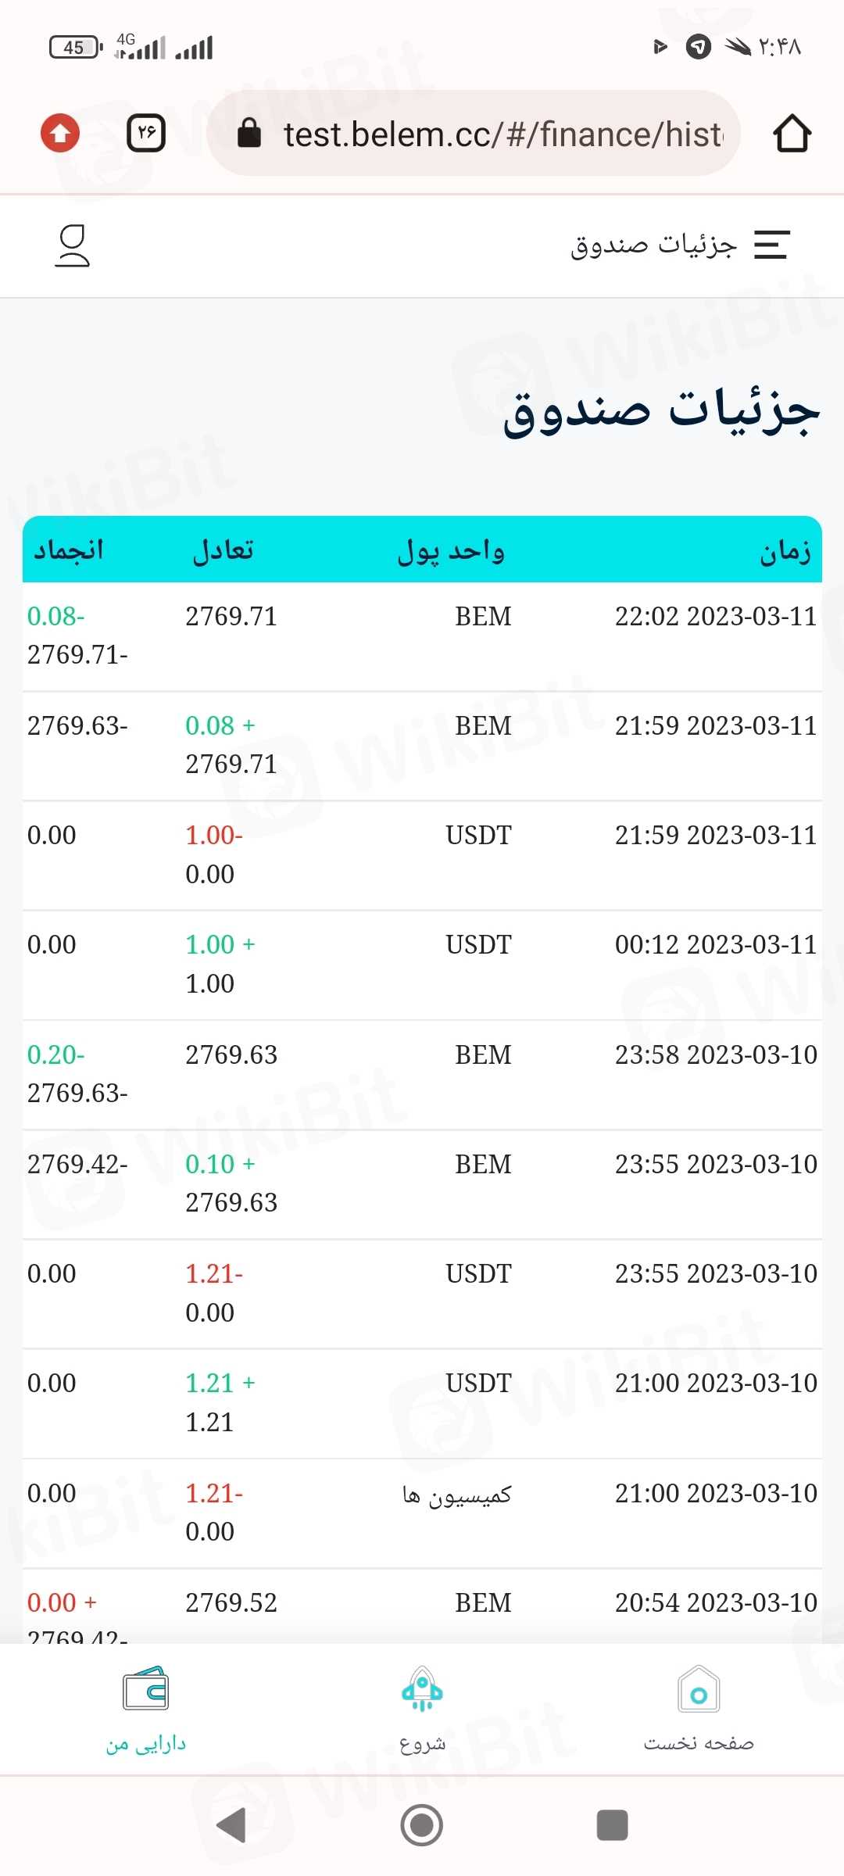Go to the صفحه نخست tab
This screenshot has height=1876, width=844.
point(699,1744)
